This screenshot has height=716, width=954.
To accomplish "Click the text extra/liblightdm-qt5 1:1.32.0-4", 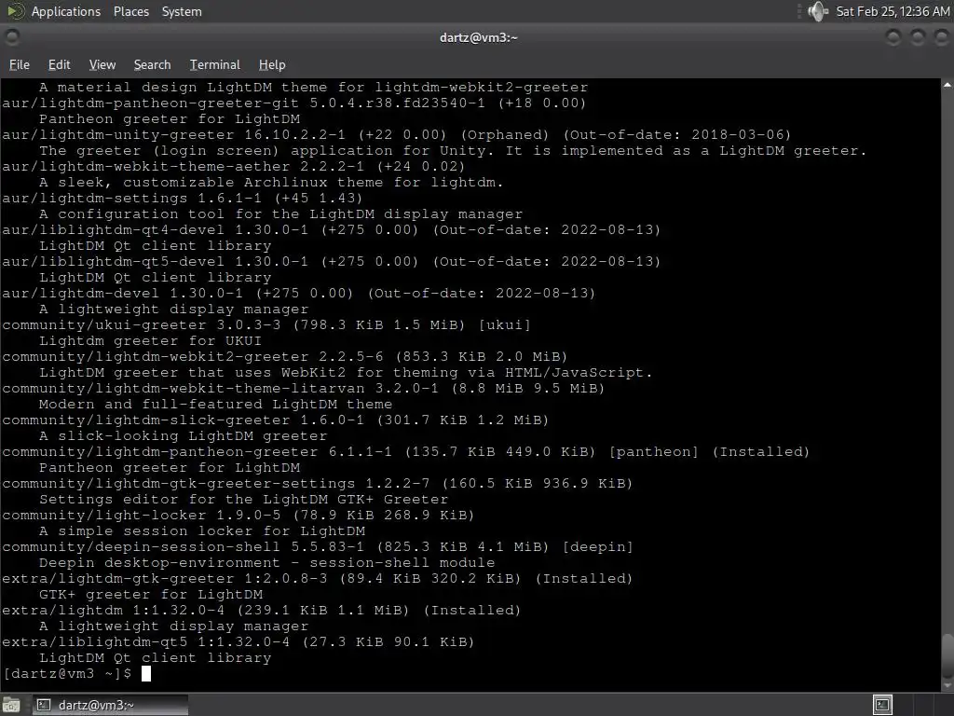I will click(146, 641).
